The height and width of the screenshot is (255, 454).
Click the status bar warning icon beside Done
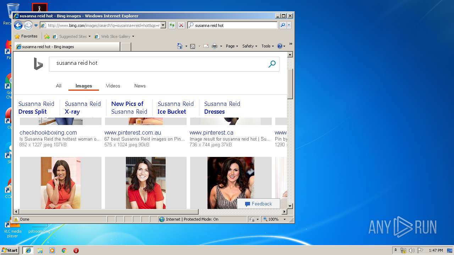pyautogui.click(x=16, y=219)
